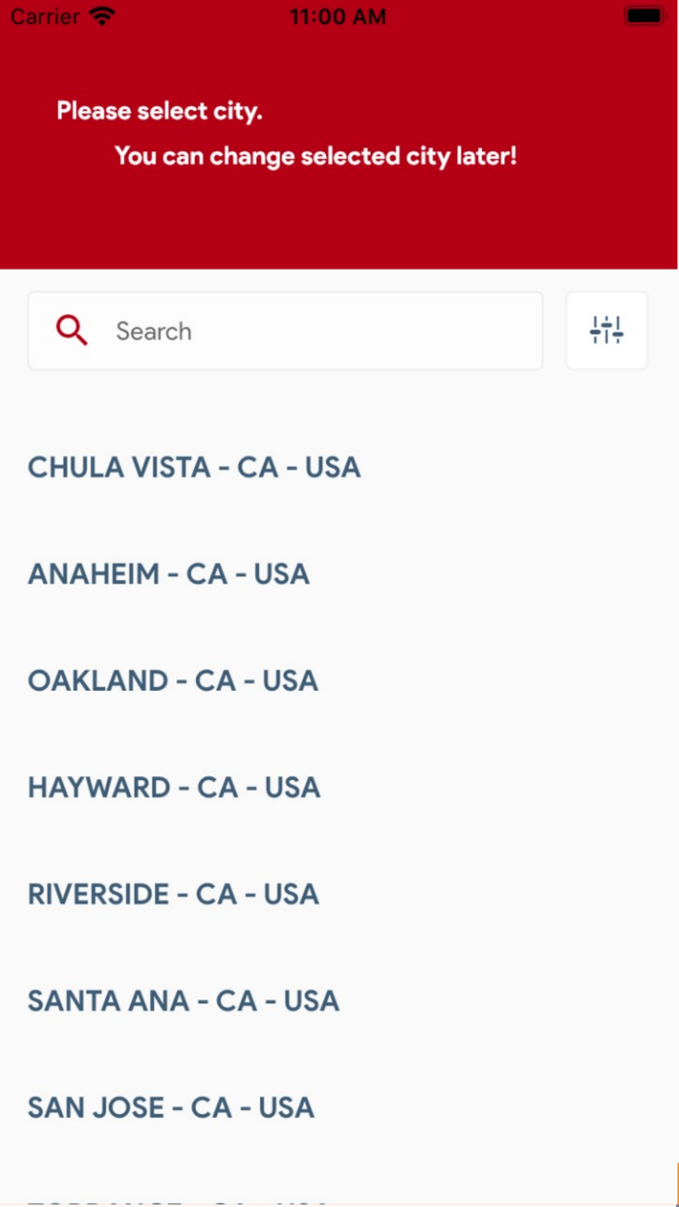Tap the red magnifying glass search icon
The height and width of the screenshot is (1207, 679).
[72, 331]
